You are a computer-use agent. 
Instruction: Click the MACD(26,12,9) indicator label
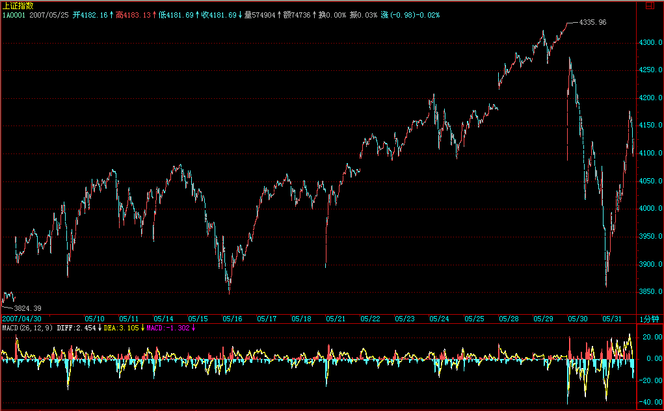(27, 328)
